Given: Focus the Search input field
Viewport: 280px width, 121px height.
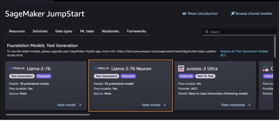Looking at the screenshot, I should click(240, 32).
